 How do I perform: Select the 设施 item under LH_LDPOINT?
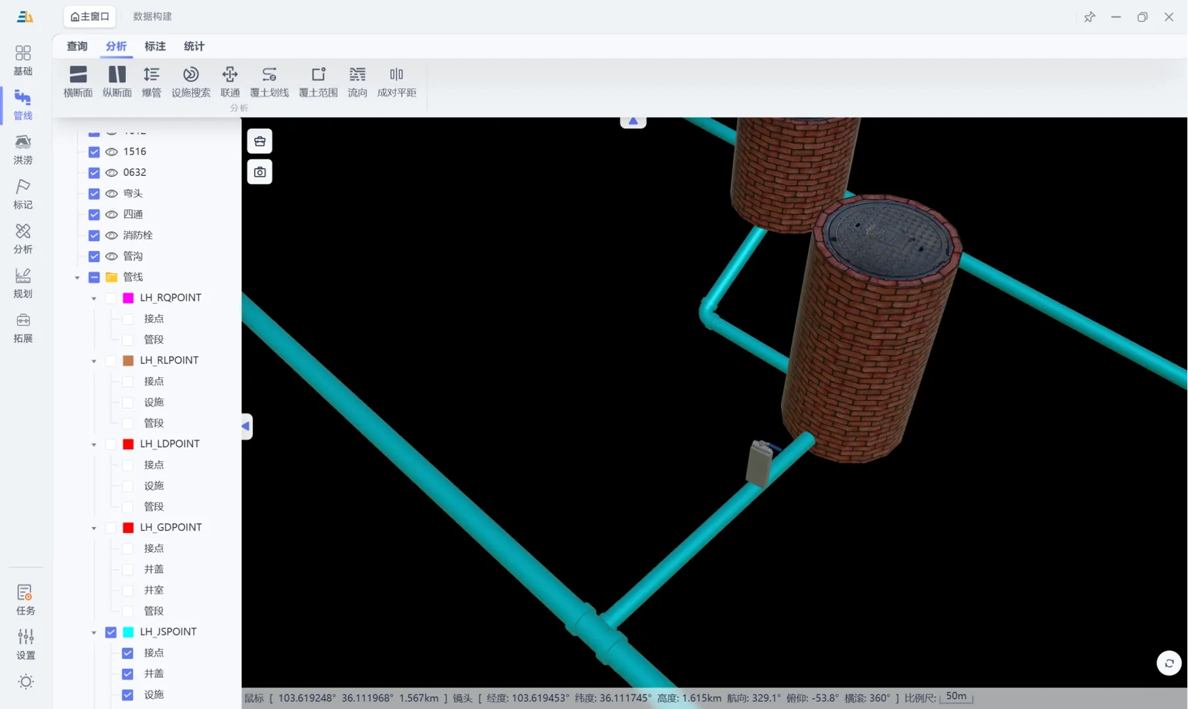(154, 486)
